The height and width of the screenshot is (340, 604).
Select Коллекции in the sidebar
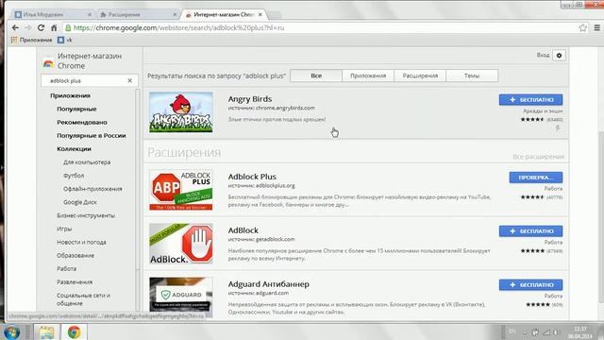tap(74, 149)
